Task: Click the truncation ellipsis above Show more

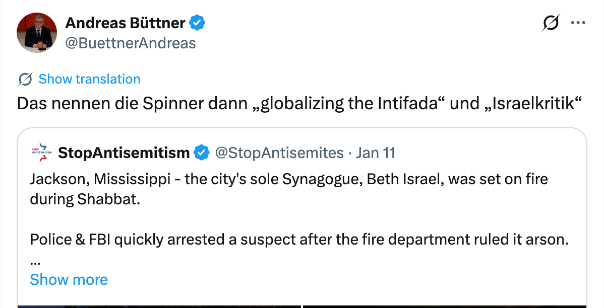Action: [x=35, y=263]
